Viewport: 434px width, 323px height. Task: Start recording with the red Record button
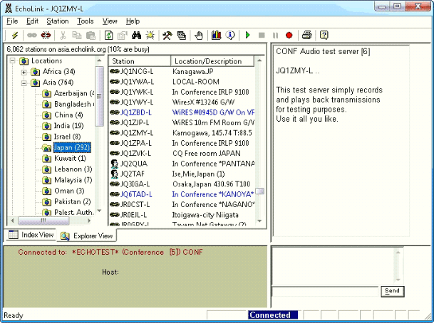(x=289, y=36)
